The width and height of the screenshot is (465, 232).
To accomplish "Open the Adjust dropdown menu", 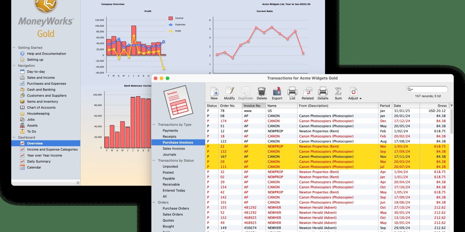I will click(355, 93).
